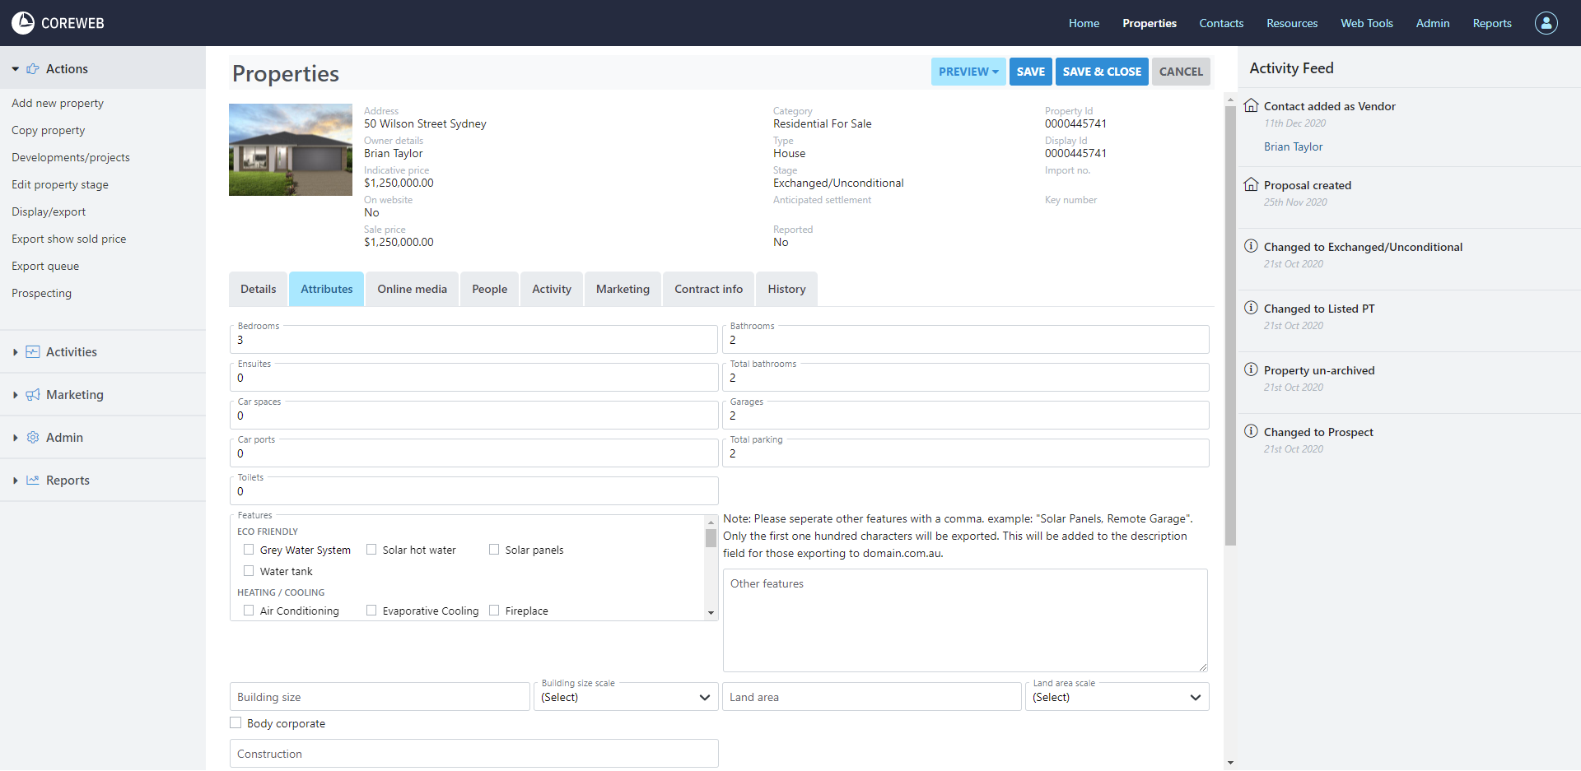
Task: Switch to the Contract info tab
Action: point(708,289)
